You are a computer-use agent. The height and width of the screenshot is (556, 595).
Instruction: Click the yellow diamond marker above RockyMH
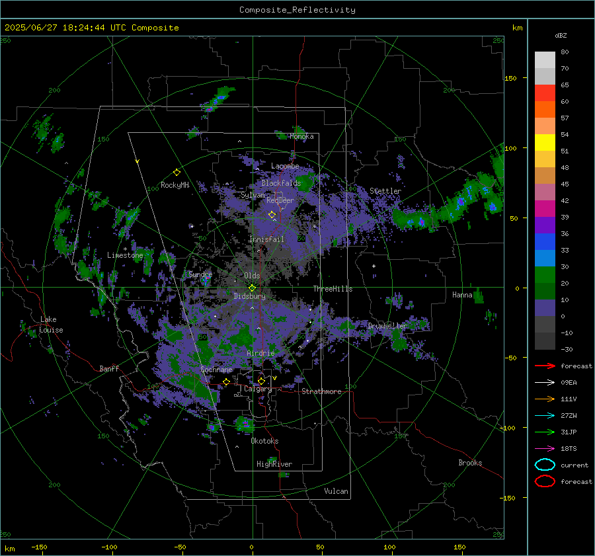(177, 173)
